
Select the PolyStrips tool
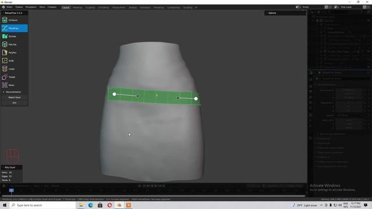pos(15,28)
